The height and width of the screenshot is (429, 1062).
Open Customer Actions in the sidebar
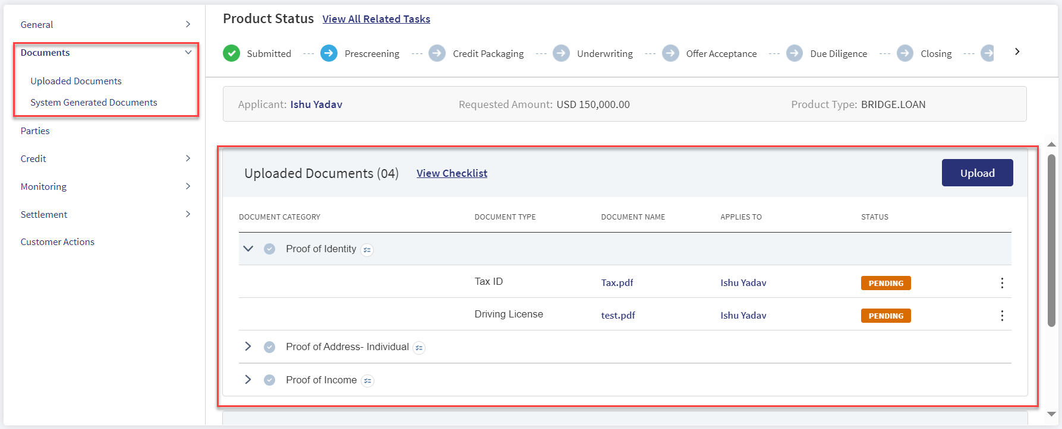58,241
